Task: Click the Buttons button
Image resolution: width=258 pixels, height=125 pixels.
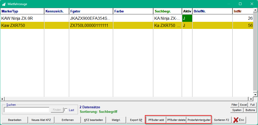Action: point(250,110)
